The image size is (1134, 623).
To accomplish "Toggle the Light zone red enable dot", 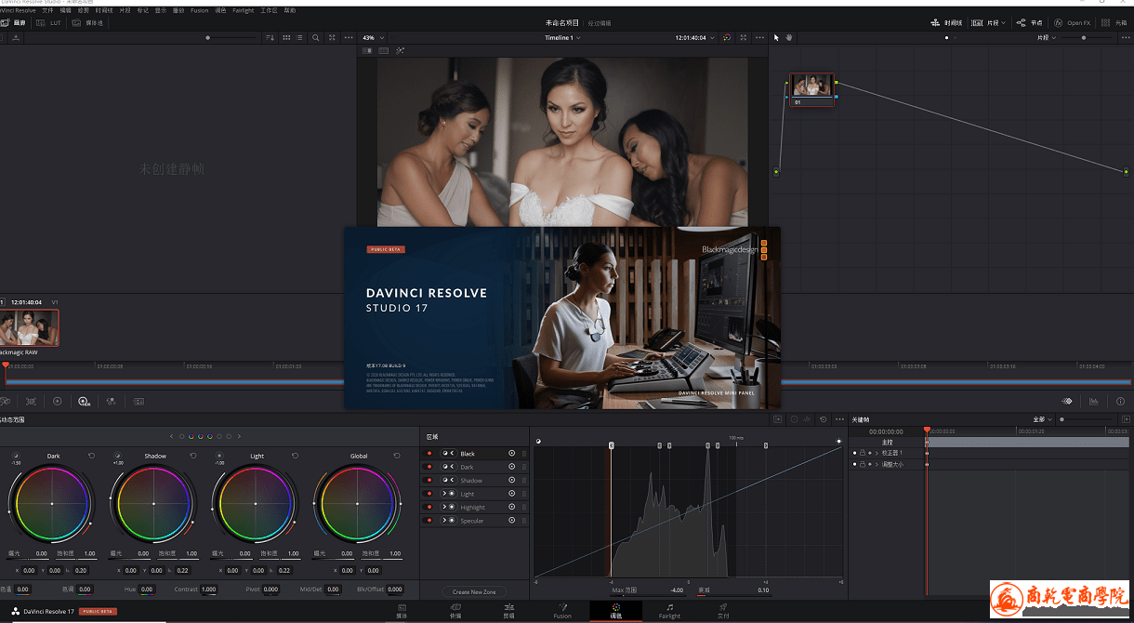I will [429, 494].
